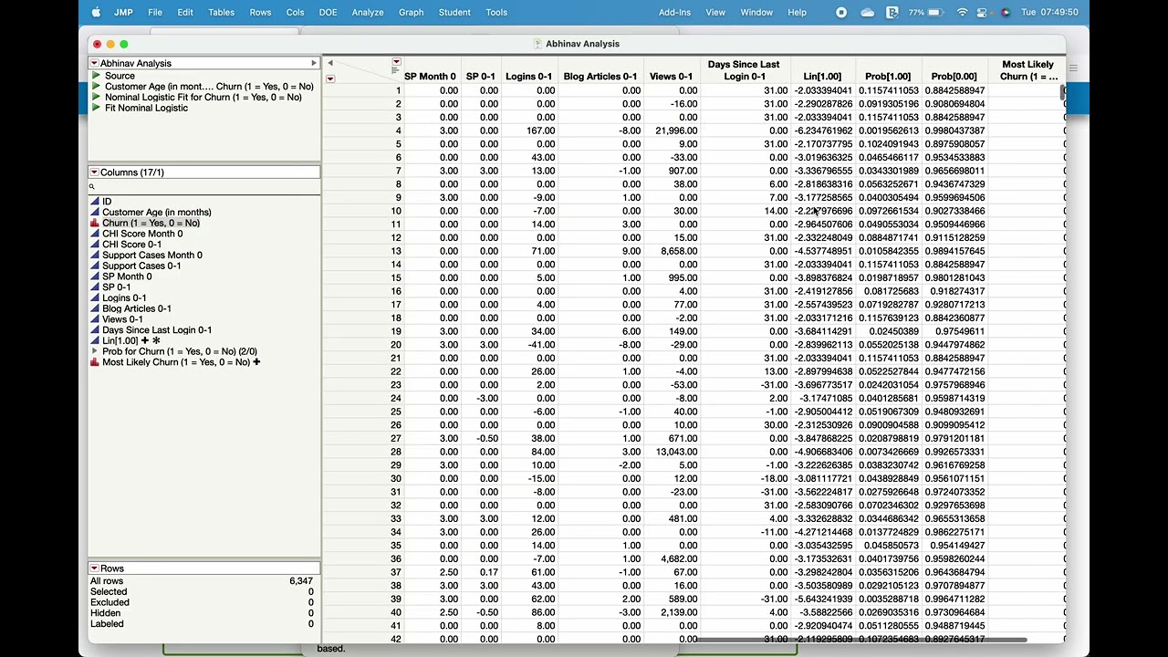This screenshot has width=1168, height=657.
Task: Run the Fit Nominal Logistic script
Action: pos(96,108)
